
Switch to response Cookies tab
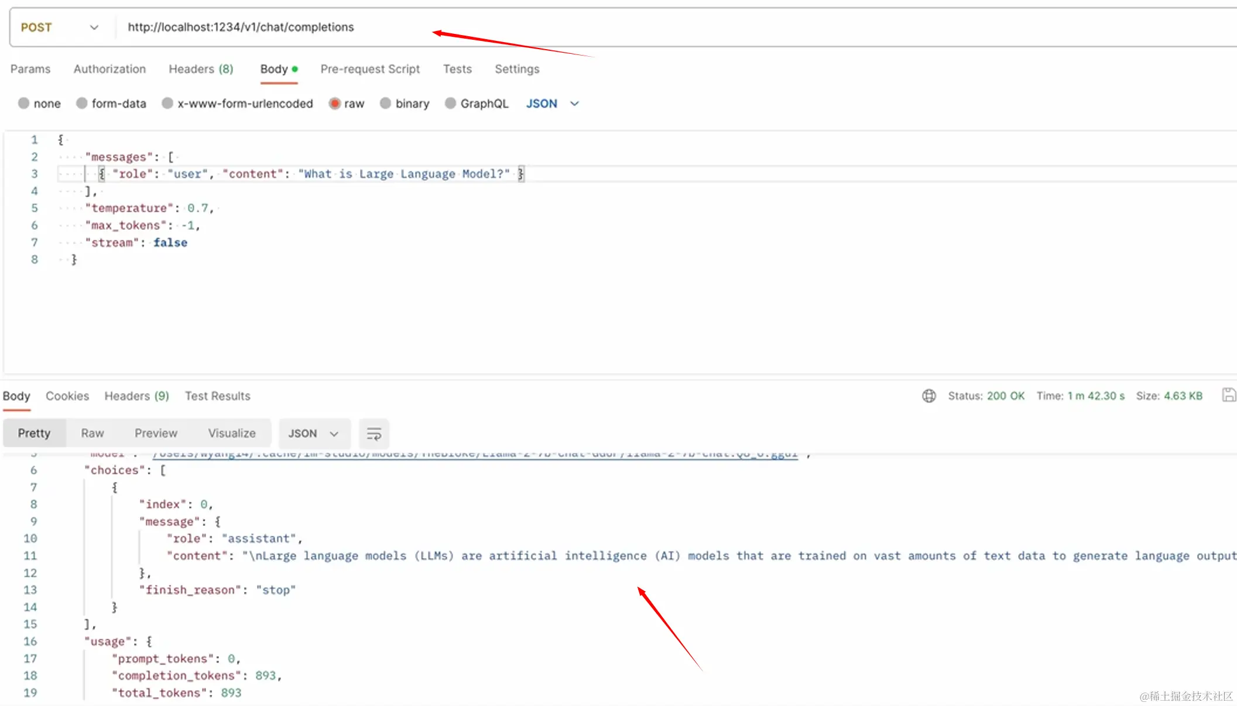(x=67, y=396)
